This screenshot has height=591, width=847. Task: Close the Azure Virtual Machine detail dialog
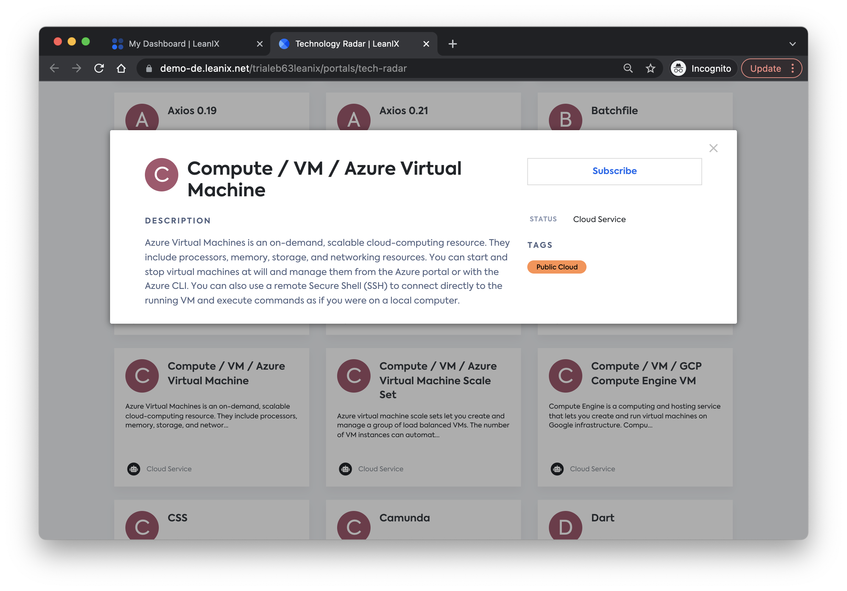click(713, 148)
